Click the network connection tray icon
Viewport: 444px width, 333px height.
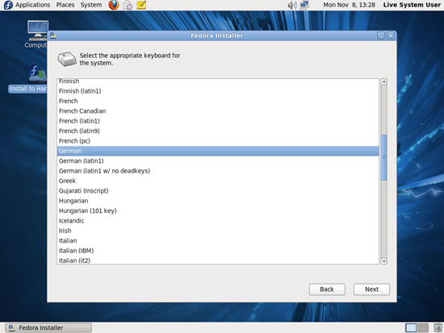[304, 5]
